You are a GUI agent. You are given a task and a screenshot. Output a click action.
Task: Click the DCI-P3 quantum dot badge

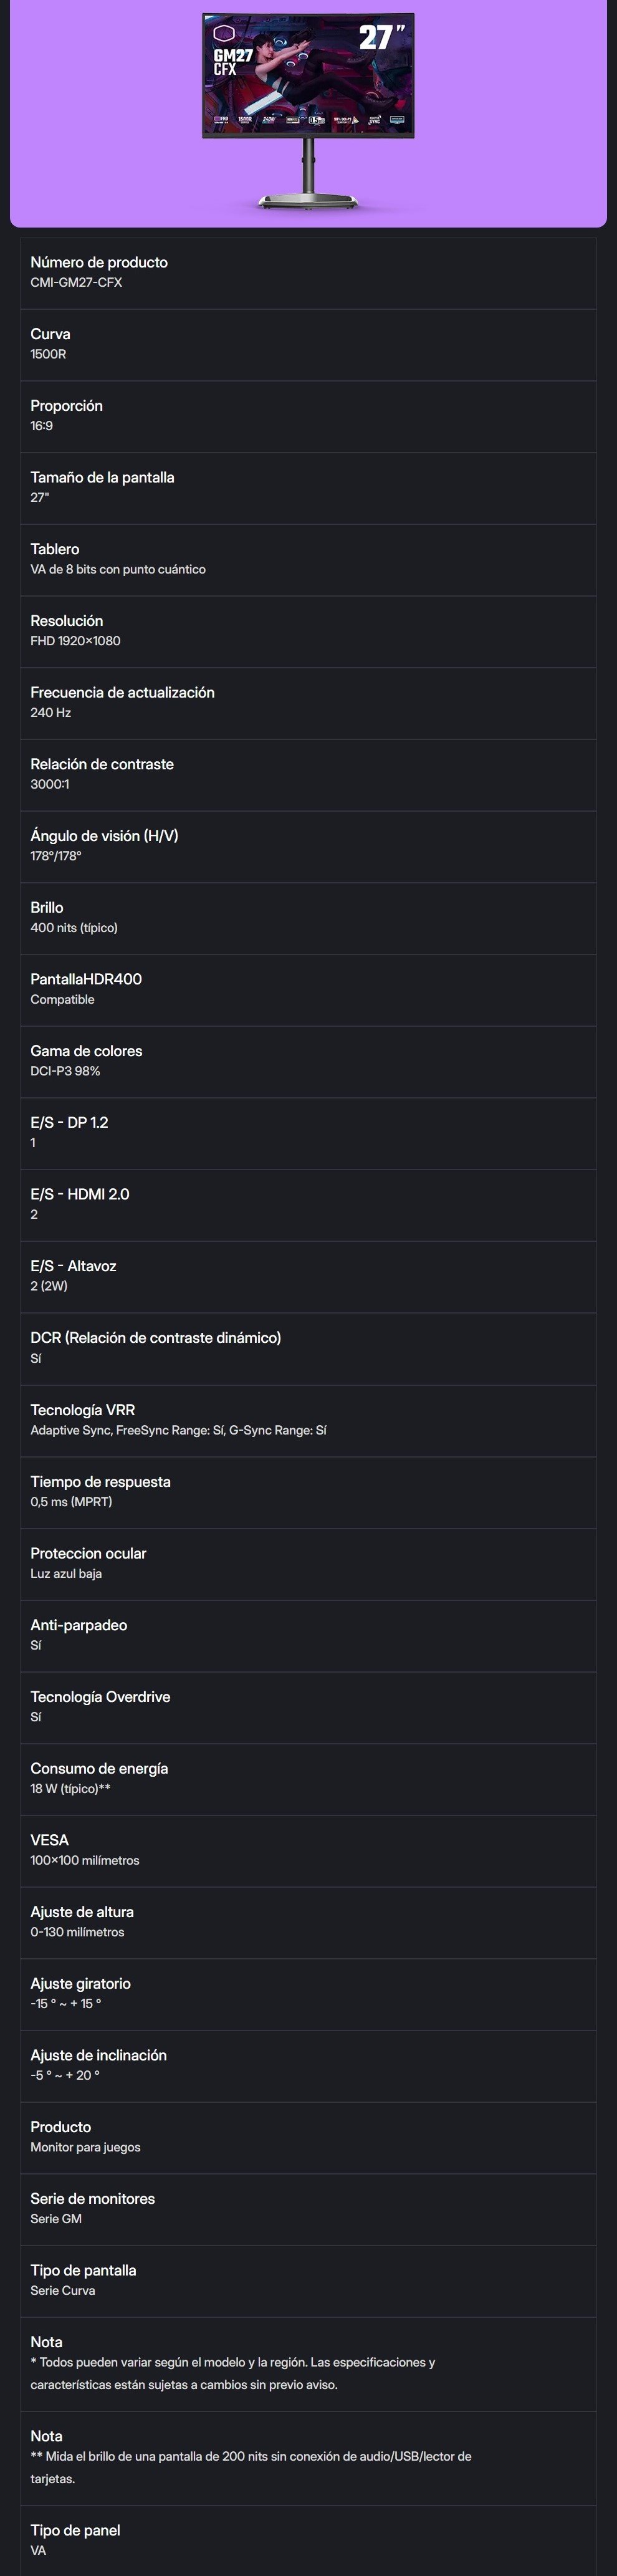[x=343, y=120]
